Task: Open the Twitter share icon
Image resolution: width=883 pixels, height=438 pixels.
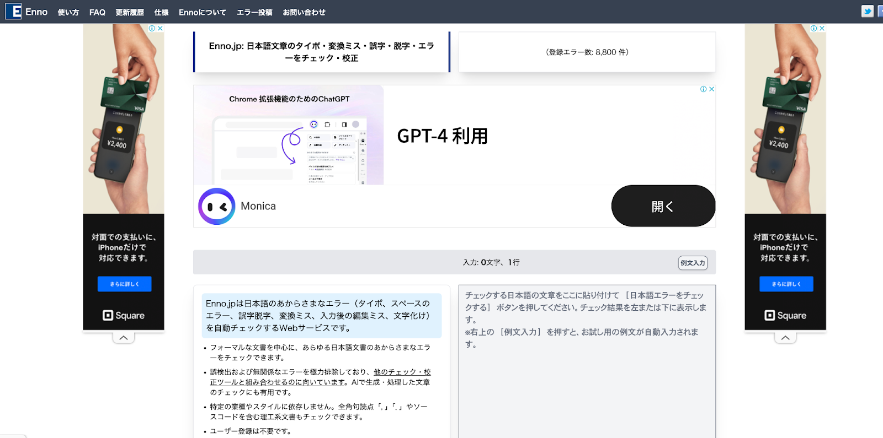Action: (868, 11)
